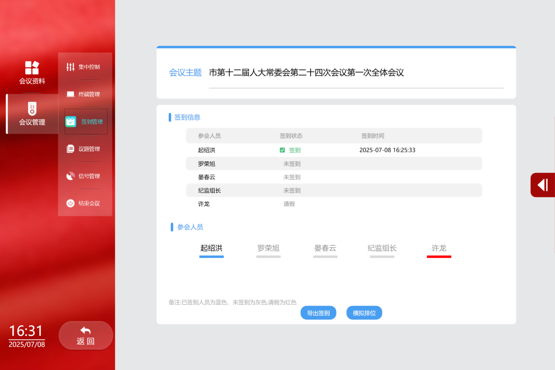Click the 模拟排位 button
Screen dimensions: 555x370
(364, 313)
